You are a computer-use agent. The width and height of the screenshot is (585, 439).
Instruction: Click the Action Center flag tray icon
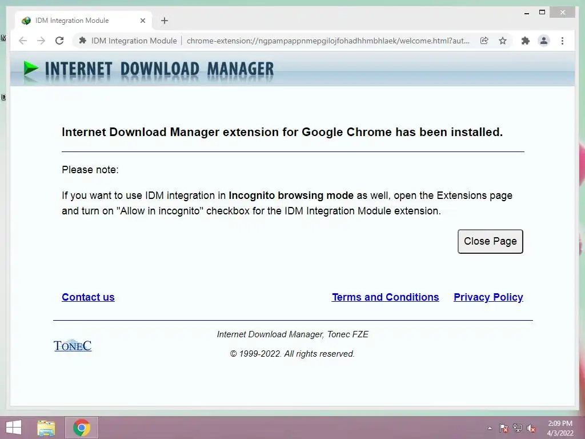click(503, 428)
